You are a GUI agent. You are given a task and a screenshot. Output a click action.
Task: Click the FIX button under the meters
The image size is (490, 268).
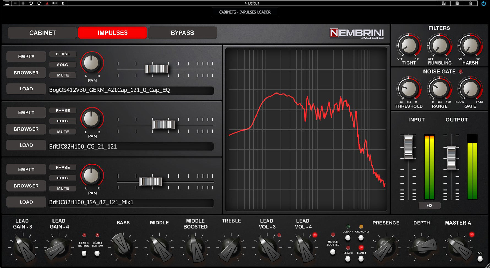(429, 206)
